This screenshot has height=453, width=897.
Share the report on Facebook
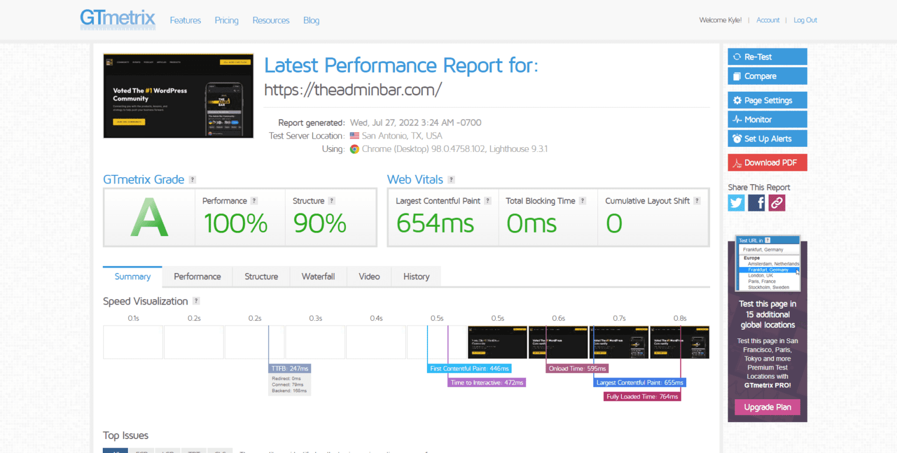[756, 203]
